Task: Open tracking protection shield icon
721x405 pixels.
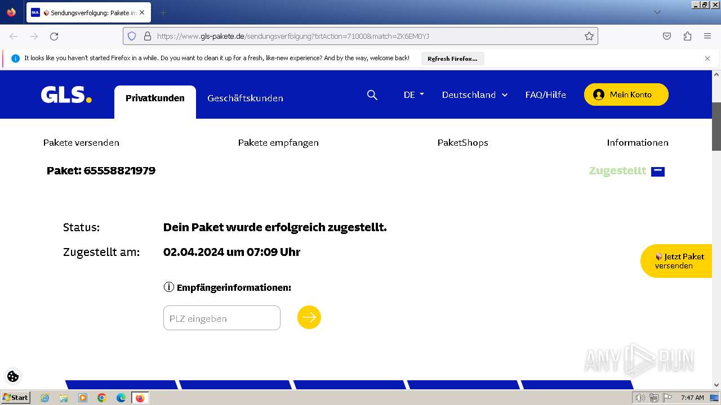Action: [x=132, y=36]
